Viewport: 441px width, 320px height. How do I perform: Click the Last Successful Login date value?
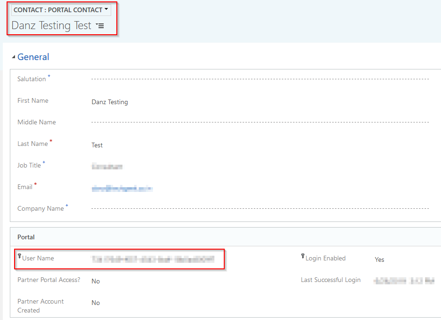click(x=403, y=281)
